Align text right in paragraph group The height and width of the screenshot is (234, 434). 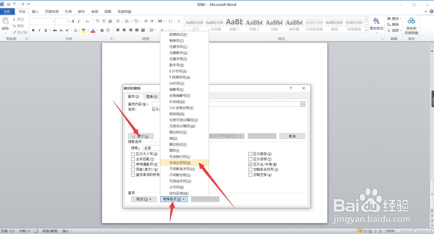pos(130,30)
